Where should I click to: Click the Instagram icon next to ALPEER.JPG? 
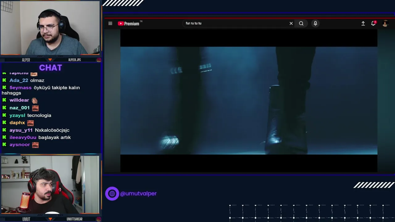point(99,60)
